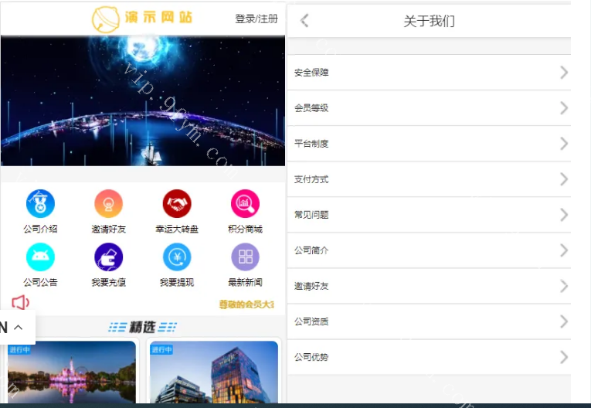Screen dimensions: 591x408
Task: Tap the 我要提现 yen icon
Action: 177,257
